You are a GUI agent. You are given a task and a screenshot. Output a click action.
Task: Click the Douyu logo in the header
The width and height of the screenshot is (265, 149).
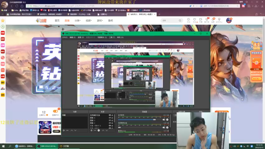[x=41, y=21]
